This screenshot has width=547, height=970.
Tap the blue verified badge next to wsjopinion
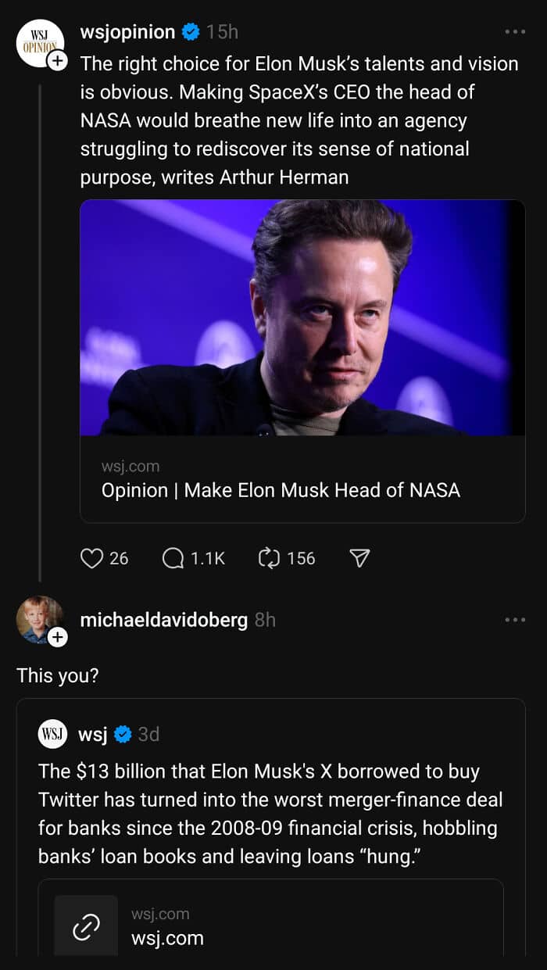tap(191, 32)
